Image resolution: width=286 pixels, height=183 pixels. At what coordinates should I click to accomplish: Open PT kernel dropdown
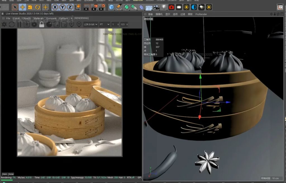tap(104, 25)
